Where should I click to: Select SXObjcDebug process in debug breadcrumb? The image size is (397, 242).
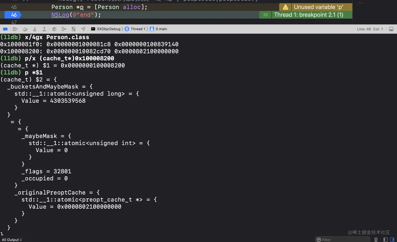106,29
